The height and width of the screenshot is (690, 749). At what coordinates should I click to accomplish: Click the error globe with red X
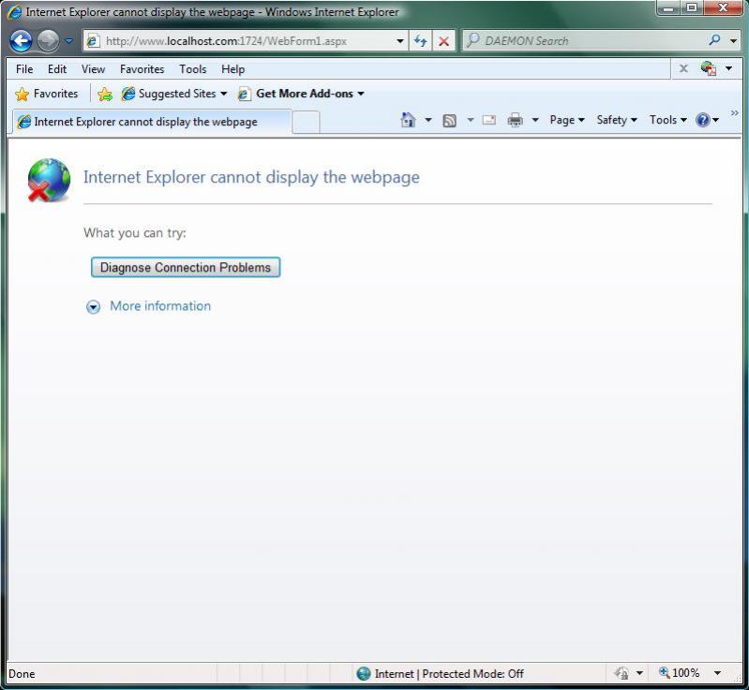click(49, 181)
